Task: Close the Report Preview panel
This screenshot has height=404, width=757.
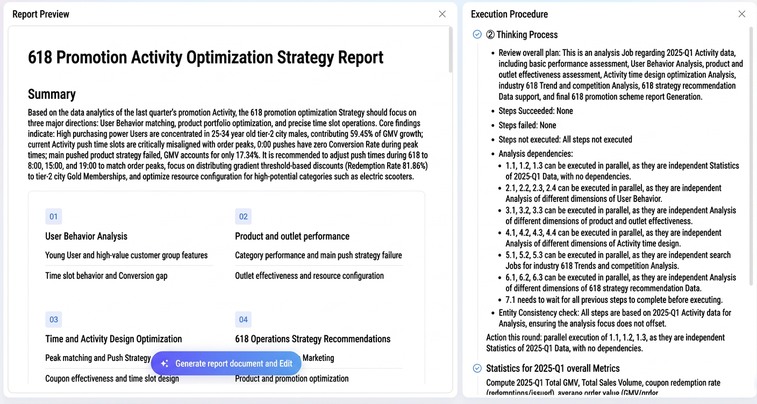Action: tap(442, 14)
